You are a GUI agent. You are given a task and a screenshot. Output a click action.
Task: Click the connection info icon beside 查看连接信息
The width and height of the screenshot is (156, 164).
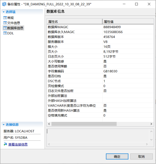click(5, 144)
